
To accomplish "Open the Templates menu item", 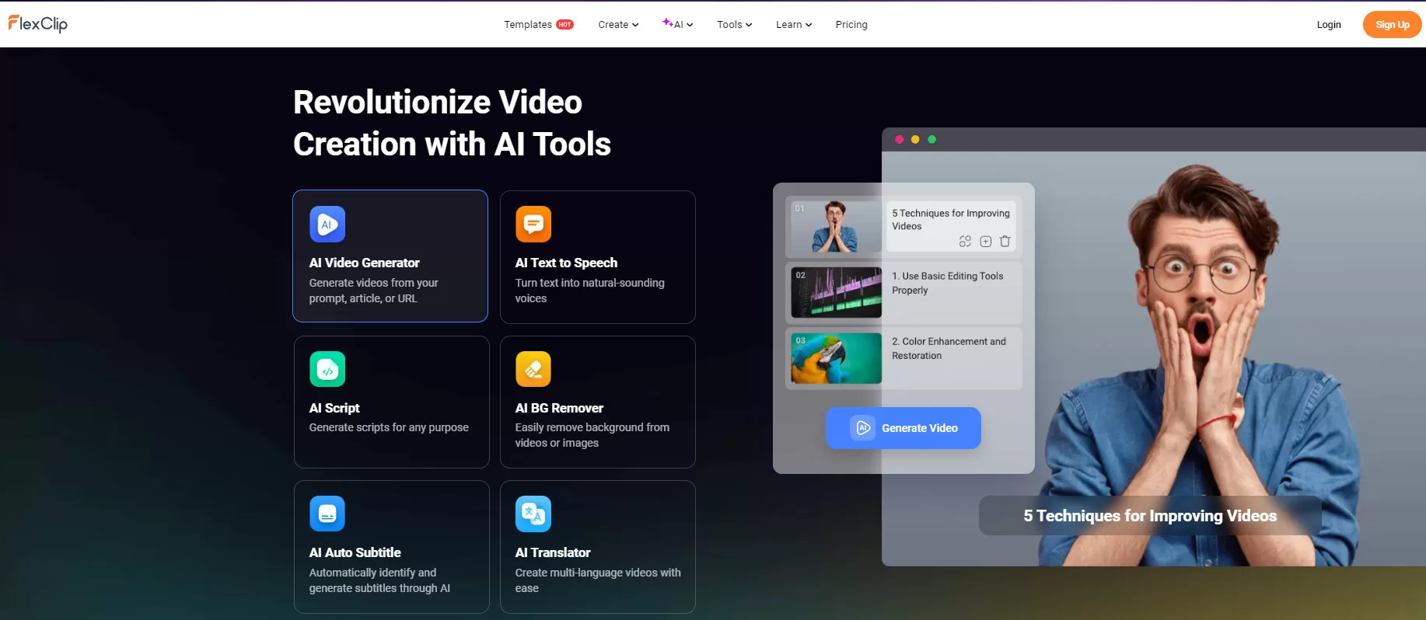I will tap(528, 25).
